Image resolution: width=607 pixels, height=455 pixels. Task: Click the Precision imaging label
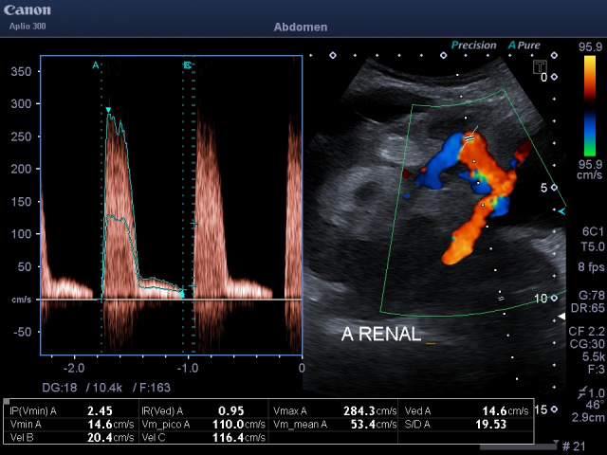point(473,45)
